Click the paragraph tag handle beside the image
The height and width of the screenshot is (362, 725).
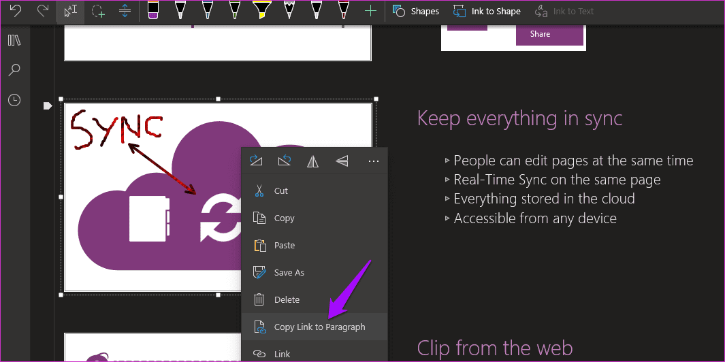coord(48,106)
